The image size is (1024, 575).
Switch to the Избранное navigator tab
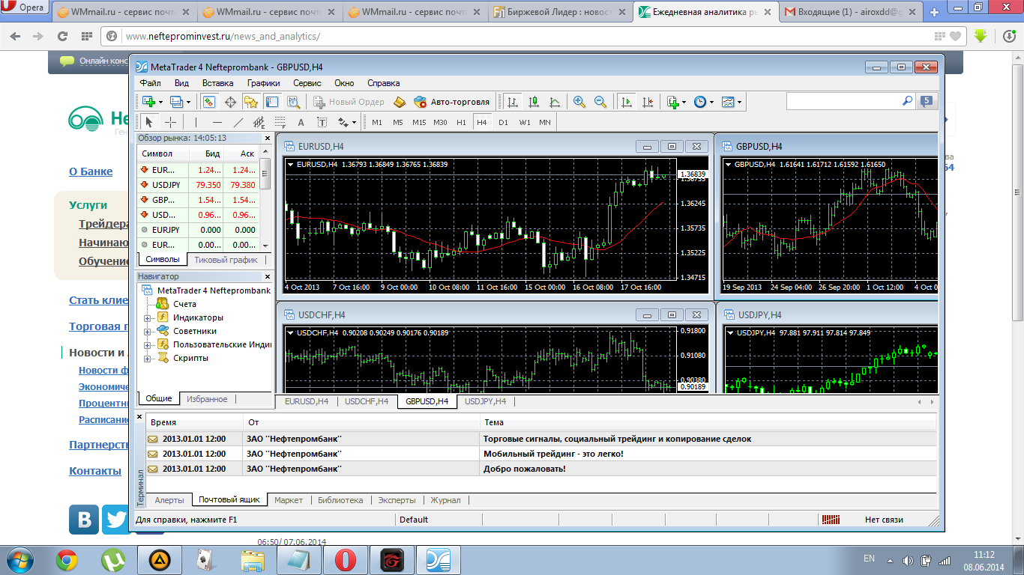pos(207,399)
